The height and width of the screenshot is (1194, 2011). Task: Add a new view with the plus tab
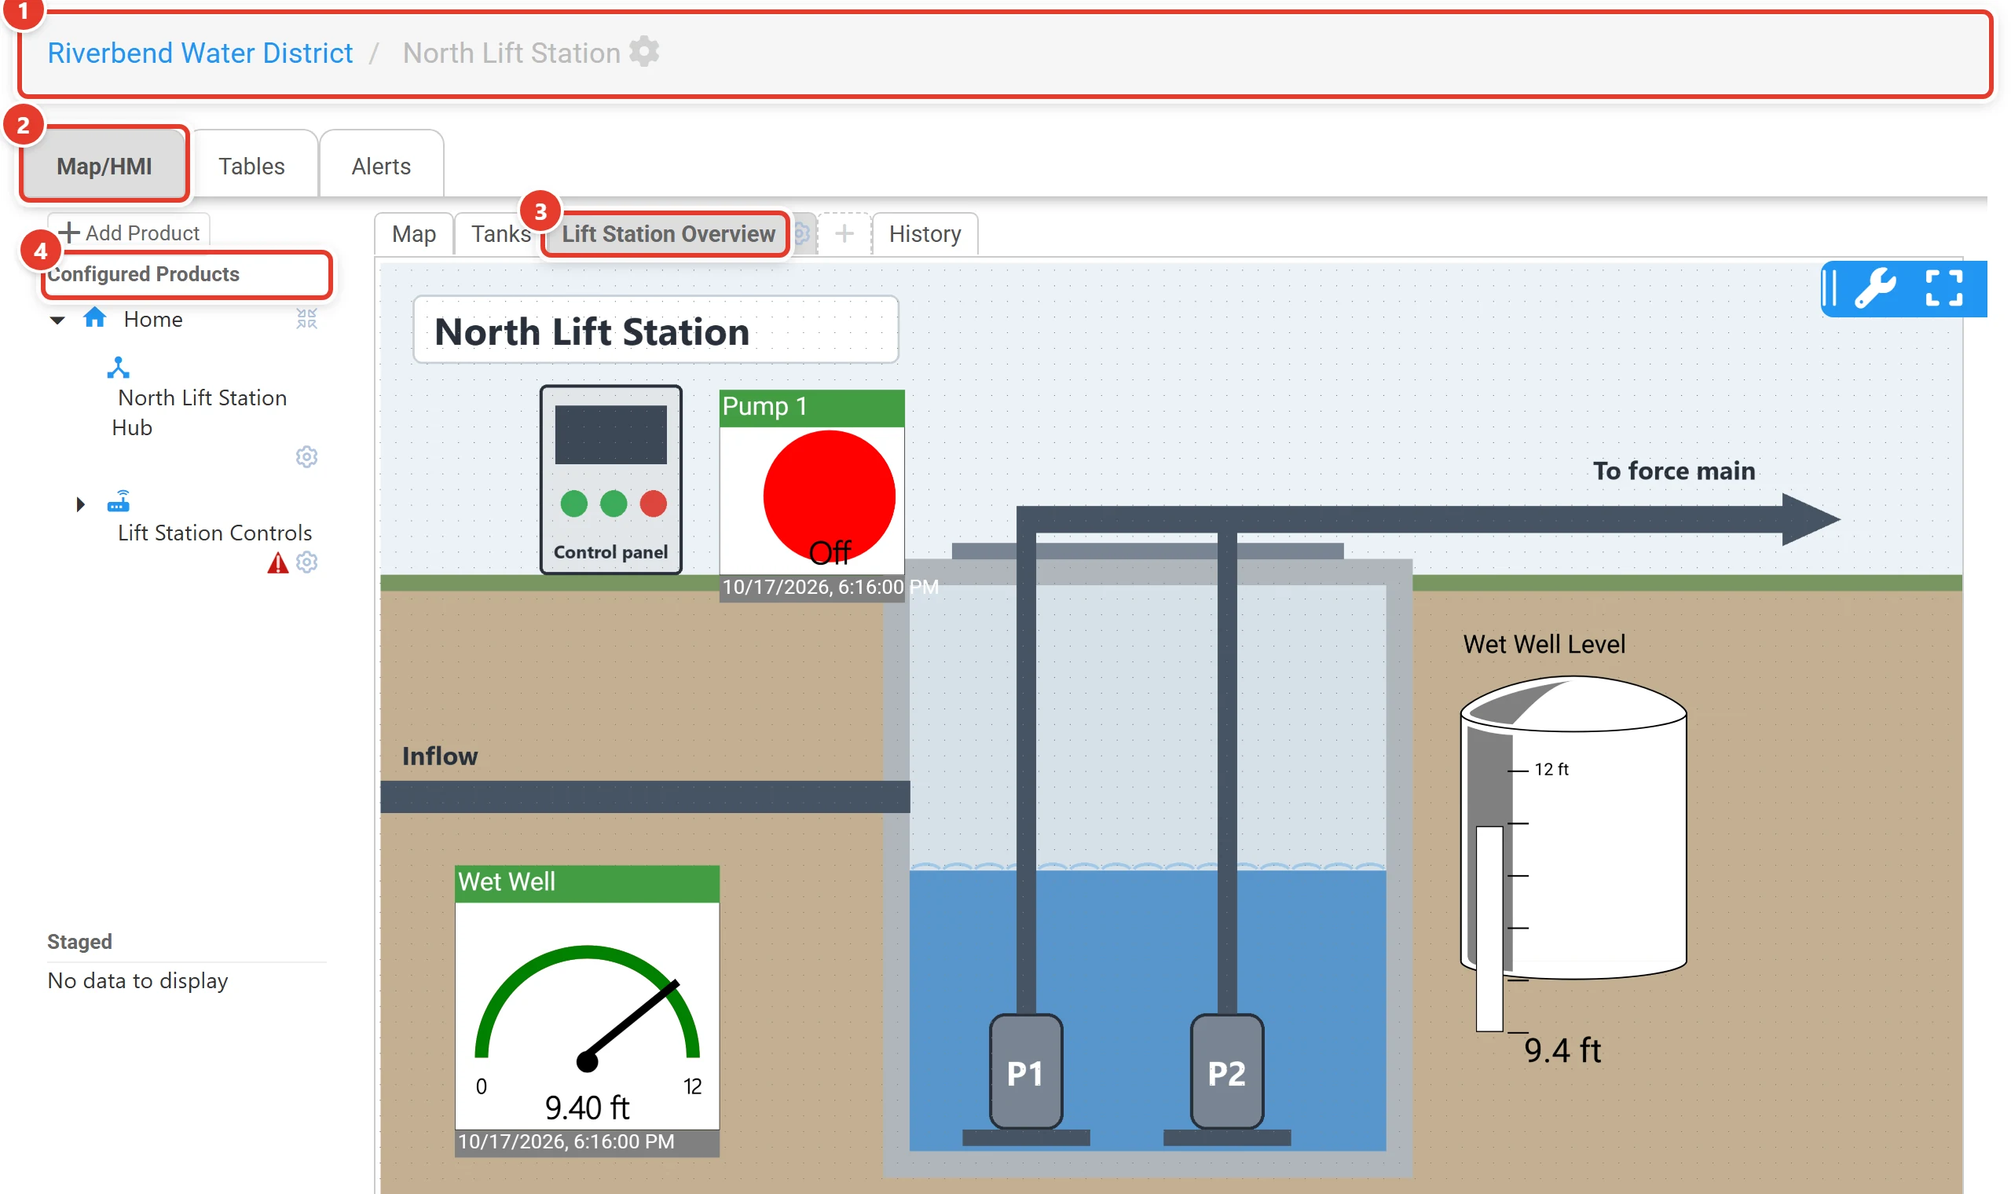tap(844, 234)
